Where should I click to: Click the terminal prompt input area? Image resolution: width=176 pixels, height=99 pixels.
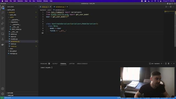[52, 68]
